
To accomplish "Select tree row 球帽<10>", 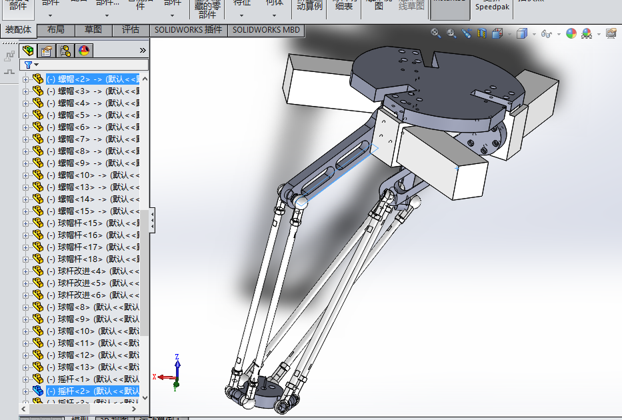I will (93, 331).
